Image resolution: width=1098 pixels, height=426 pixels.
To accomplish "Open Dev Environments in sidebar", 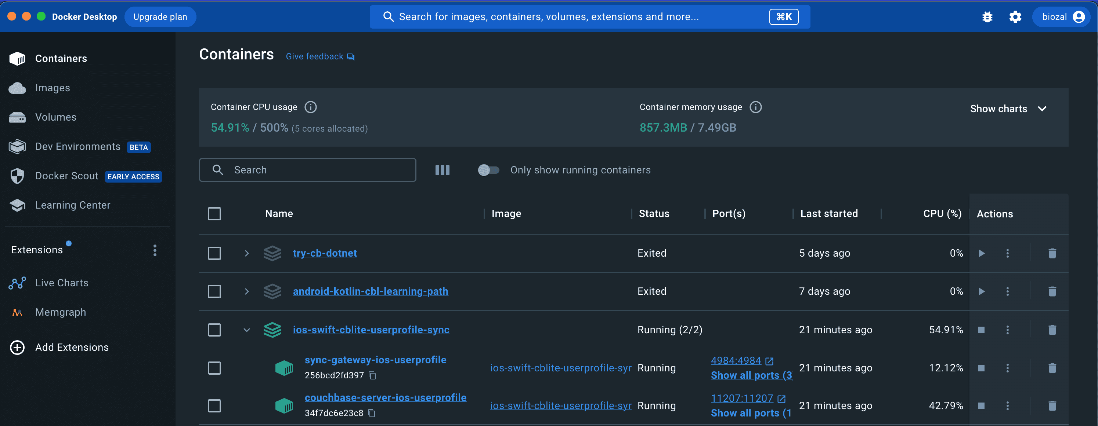I will tap(80, 146).
